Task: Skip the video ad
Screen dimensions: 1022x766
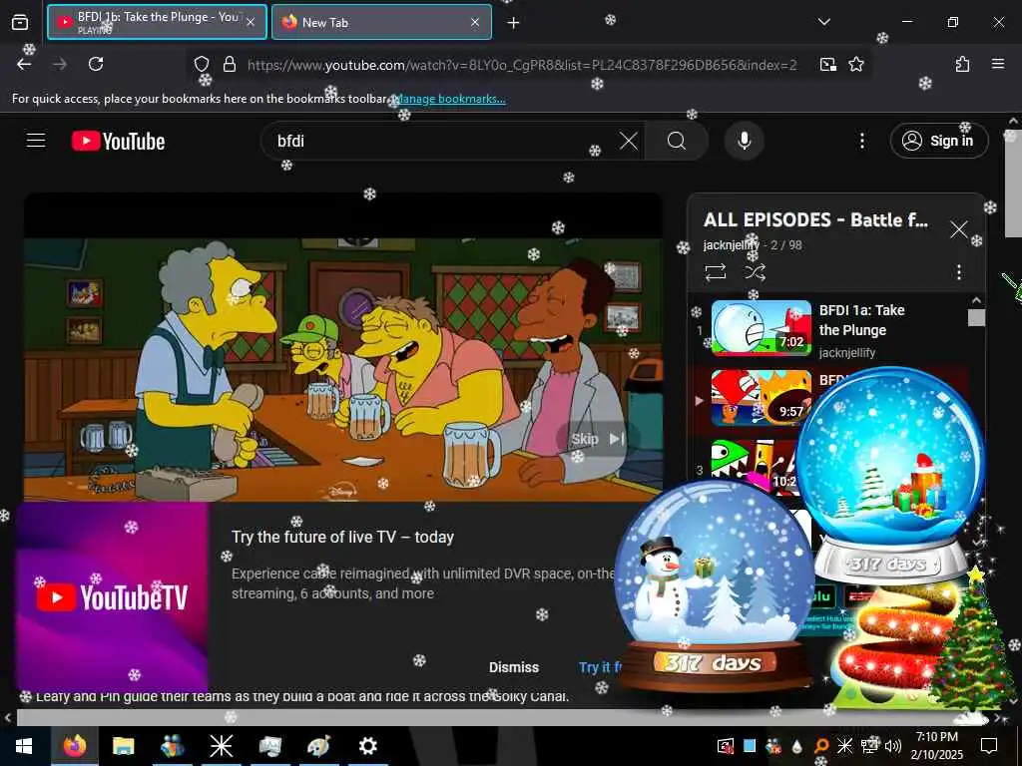Action: point(598,439)
